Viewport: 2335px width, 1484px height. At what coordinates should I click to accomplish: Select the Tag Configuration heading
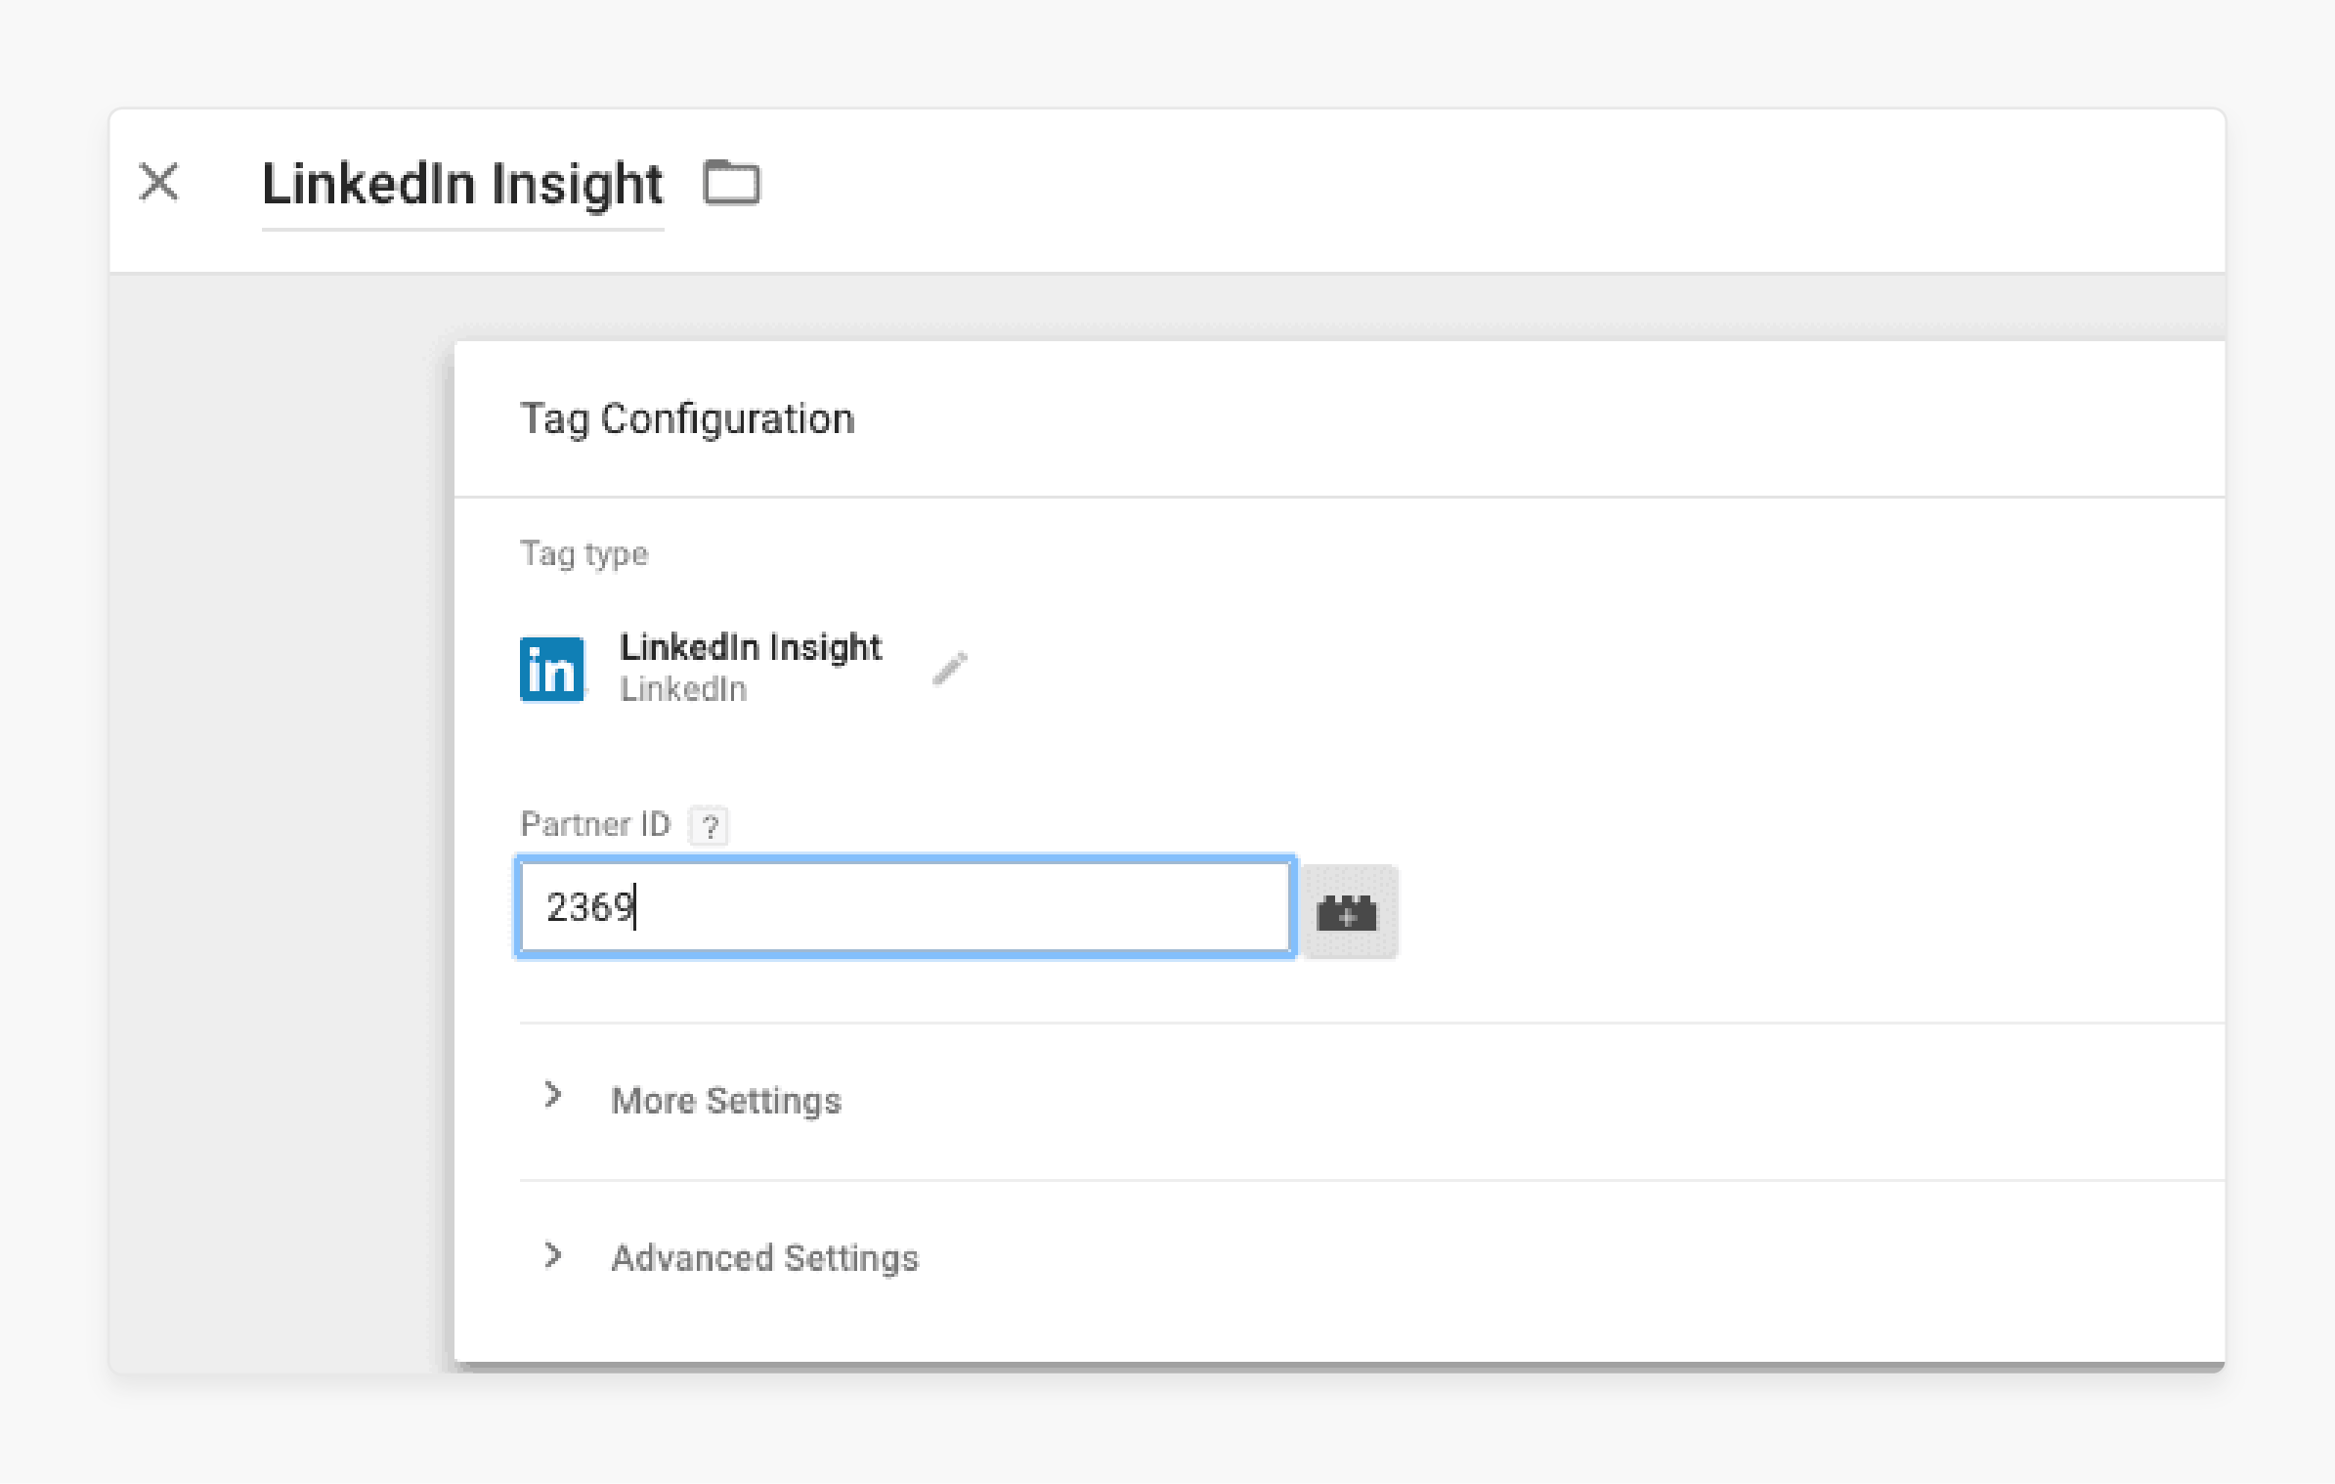click(687, 418)
